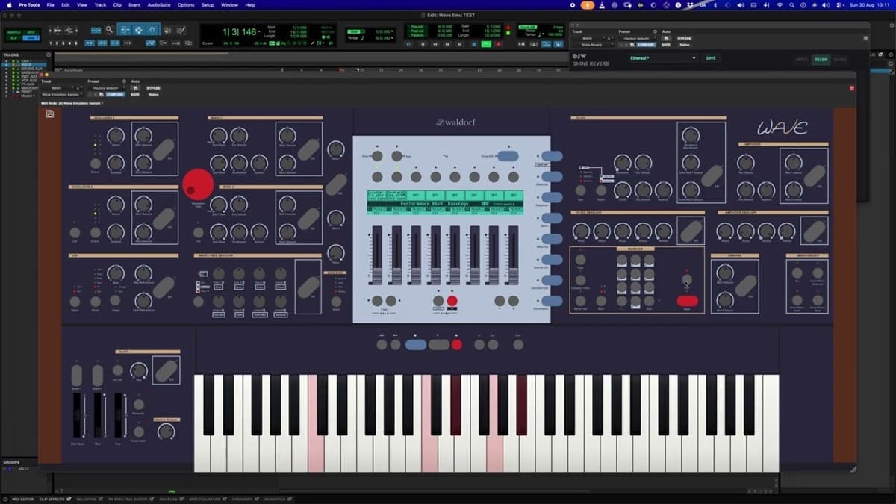The width and height of the screenshot is (896, 504).
Task: Open Wave Emulation Sample insert selector
Action: pos(63,94)
